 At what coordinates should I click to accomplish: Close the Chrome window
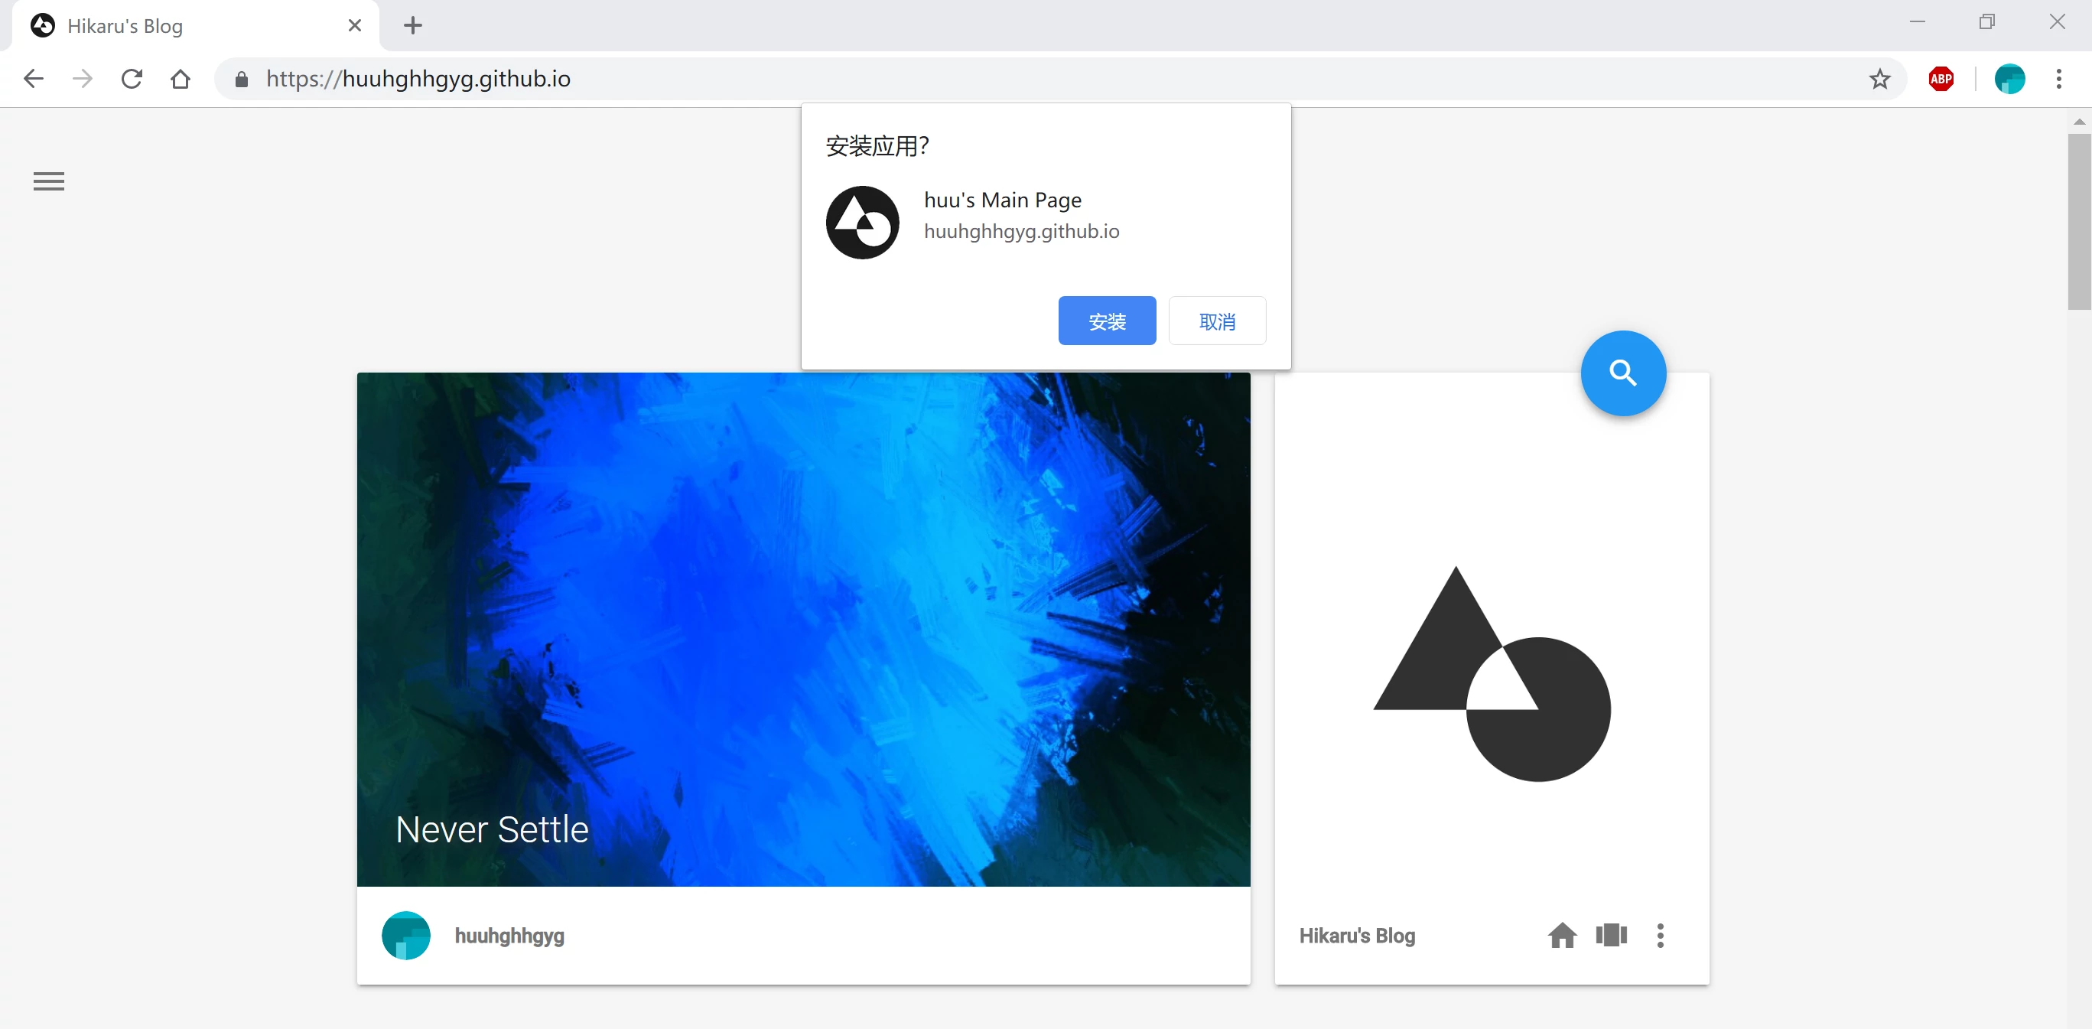tap(2056, 22)
